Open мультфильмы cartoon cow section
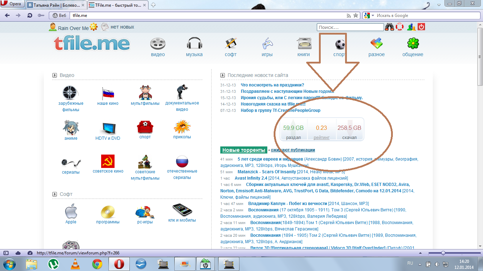 [x=145, y=92]
